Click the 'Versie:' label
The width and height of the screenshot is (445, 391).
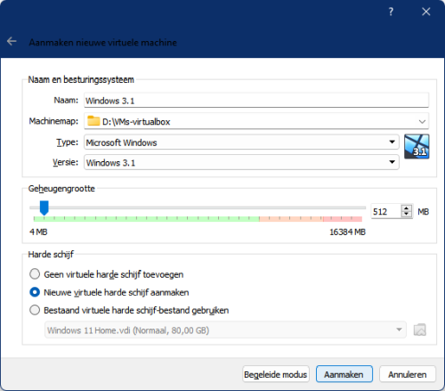(x=66, y=162)
